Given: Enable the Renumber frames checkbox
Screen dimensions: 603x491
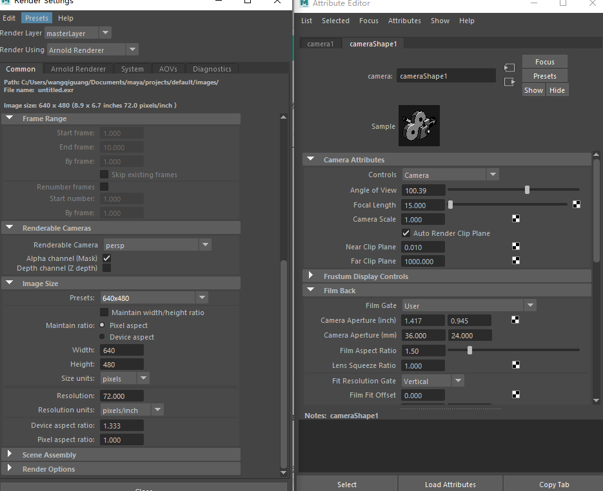Looking at the screenshot, I should tap(104, 187).
